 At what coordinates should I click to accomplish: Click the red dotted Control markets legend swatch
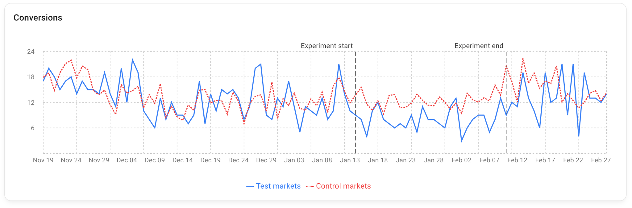click(x=310, y=186)
